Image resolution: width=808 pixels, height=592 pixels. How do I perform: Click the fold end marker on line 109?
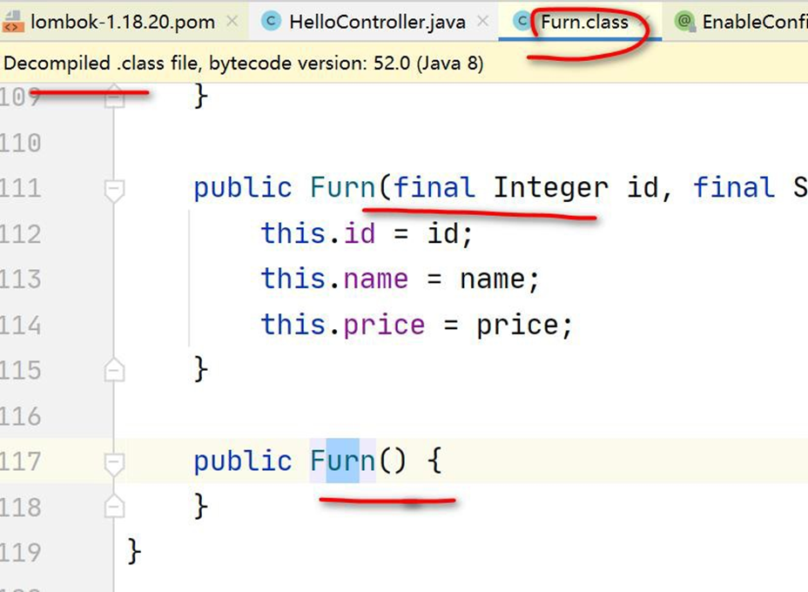pyautogui.click(x=114, y=98)
